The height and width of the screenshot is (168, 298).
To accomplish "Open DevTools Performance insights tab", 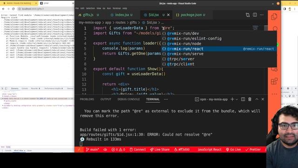I will 54,88.
